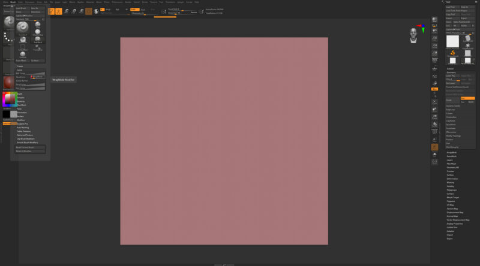Click the sculptris sphere icon in toolbar
This screenshot has width=480, height=266.
[96, 11]
